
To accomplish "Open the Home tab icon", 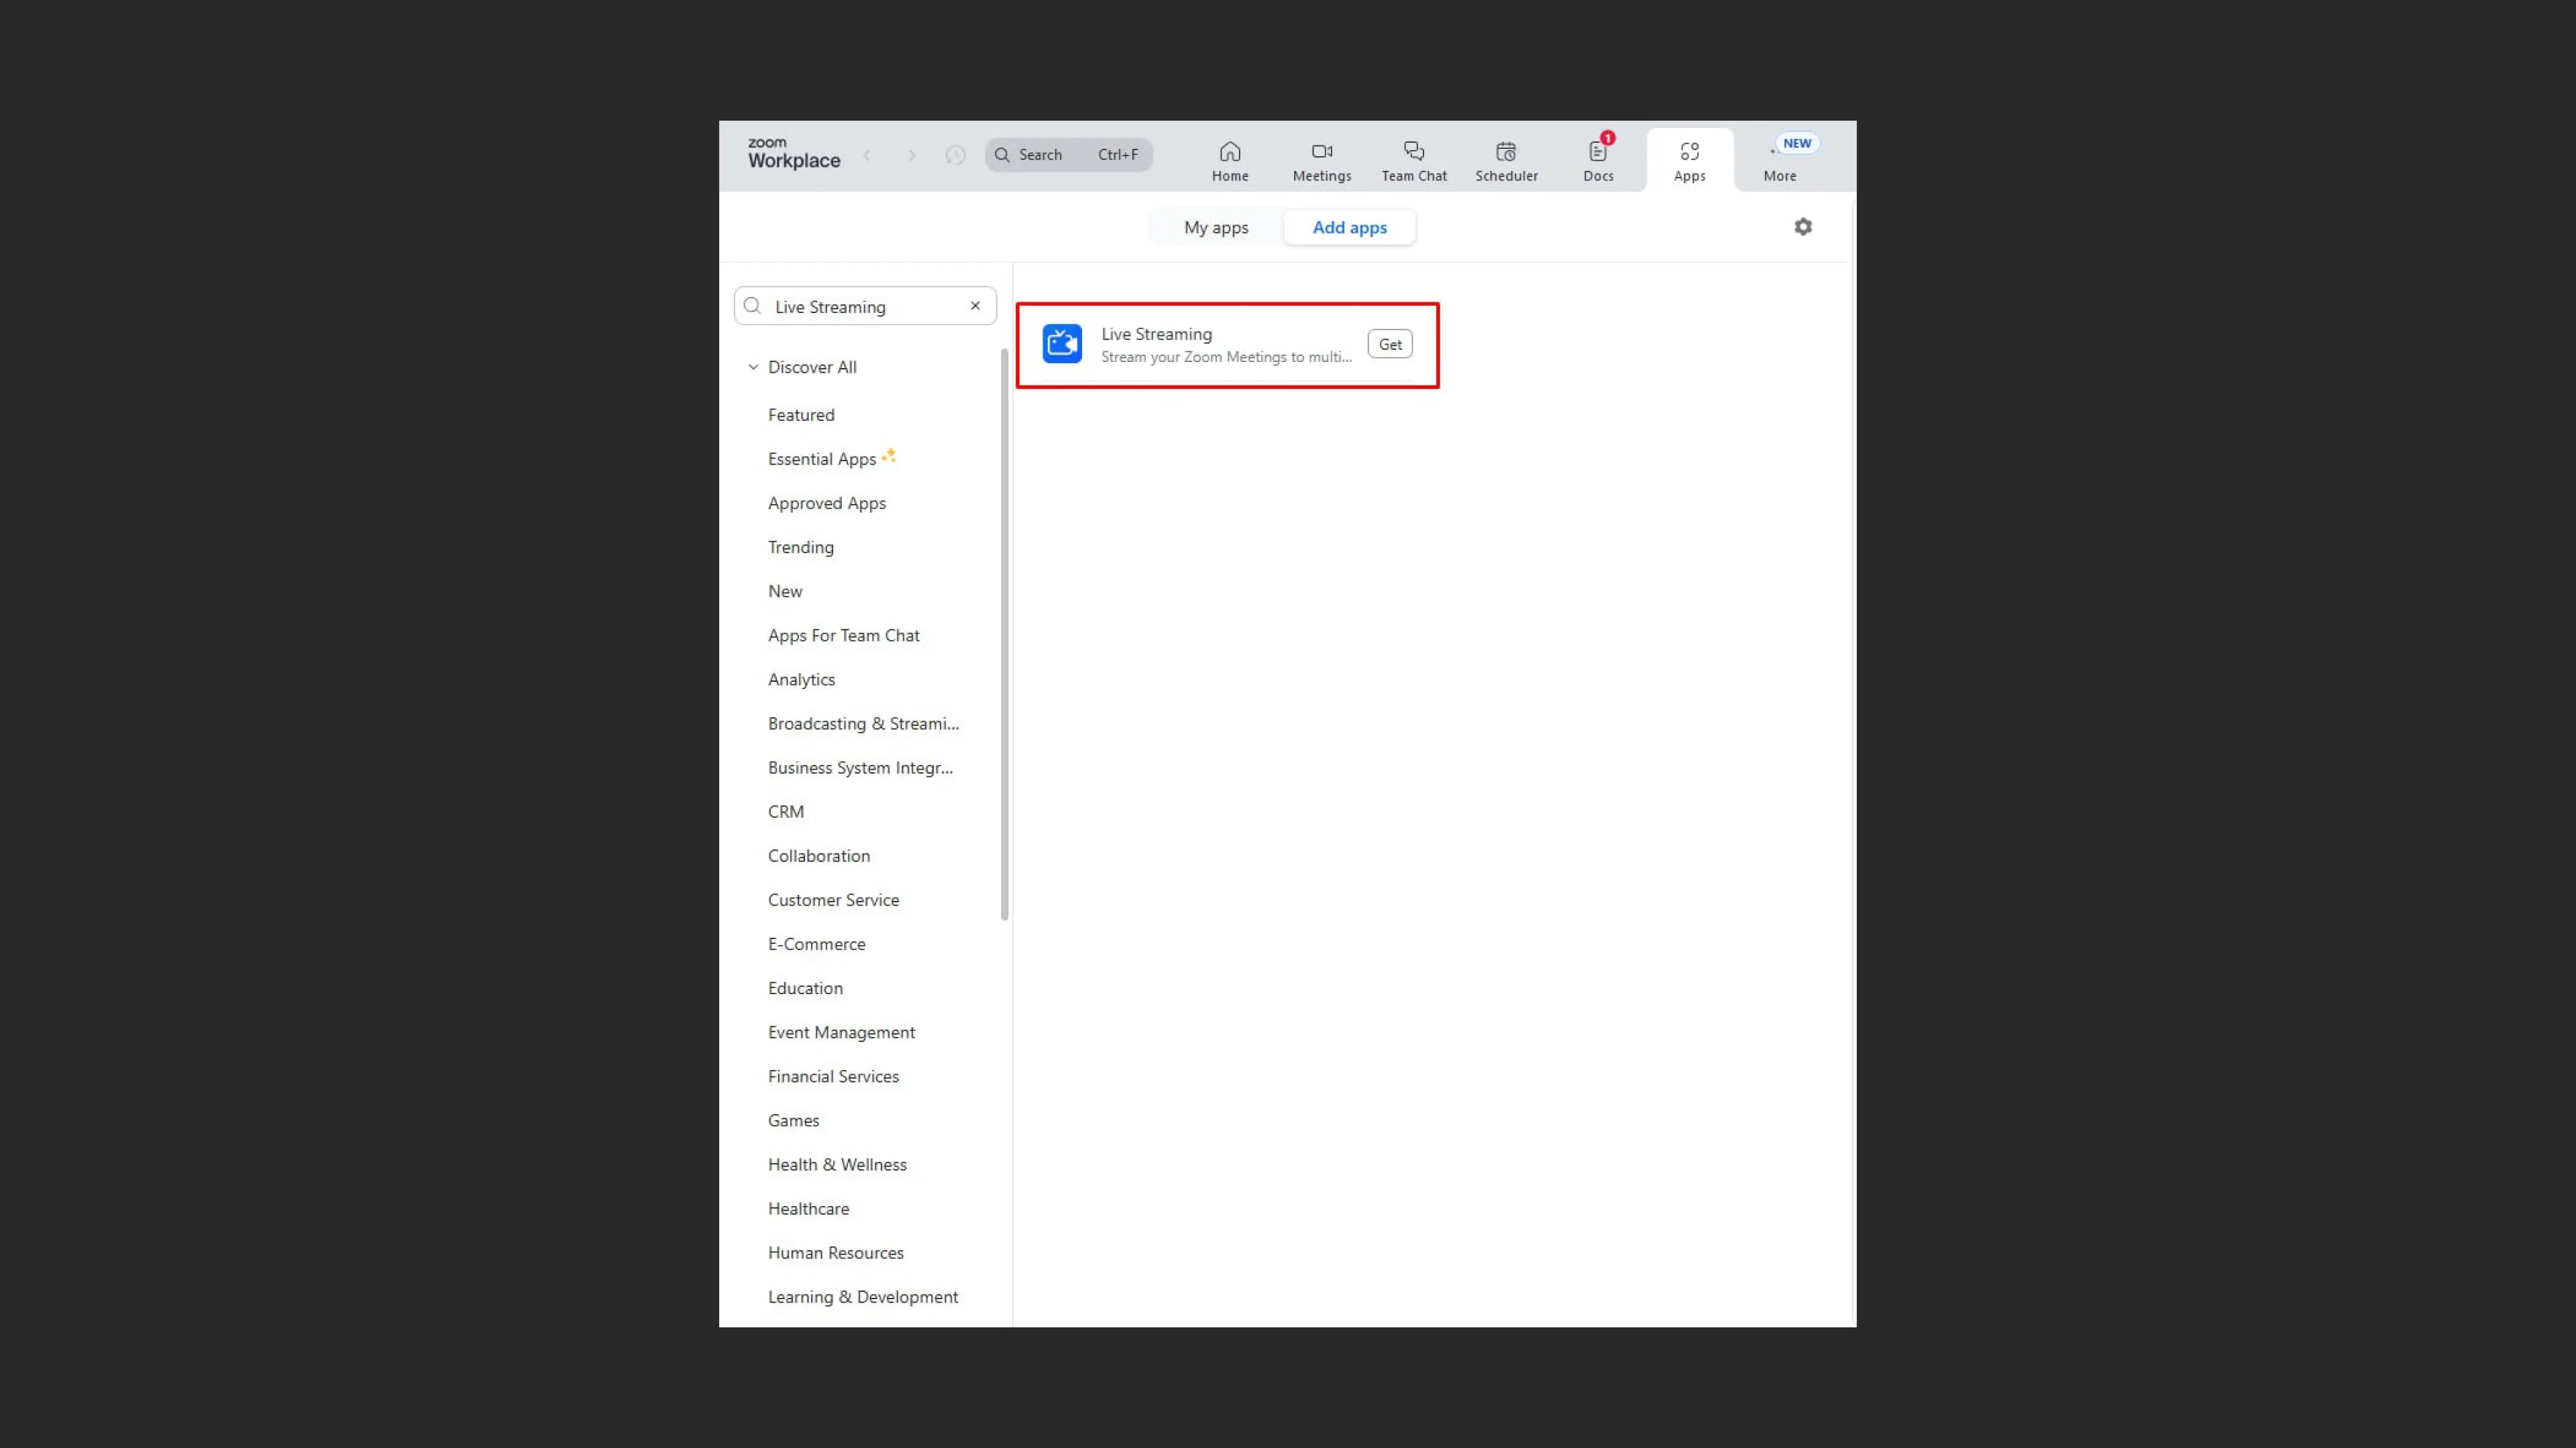I will tap(1229, 152).
